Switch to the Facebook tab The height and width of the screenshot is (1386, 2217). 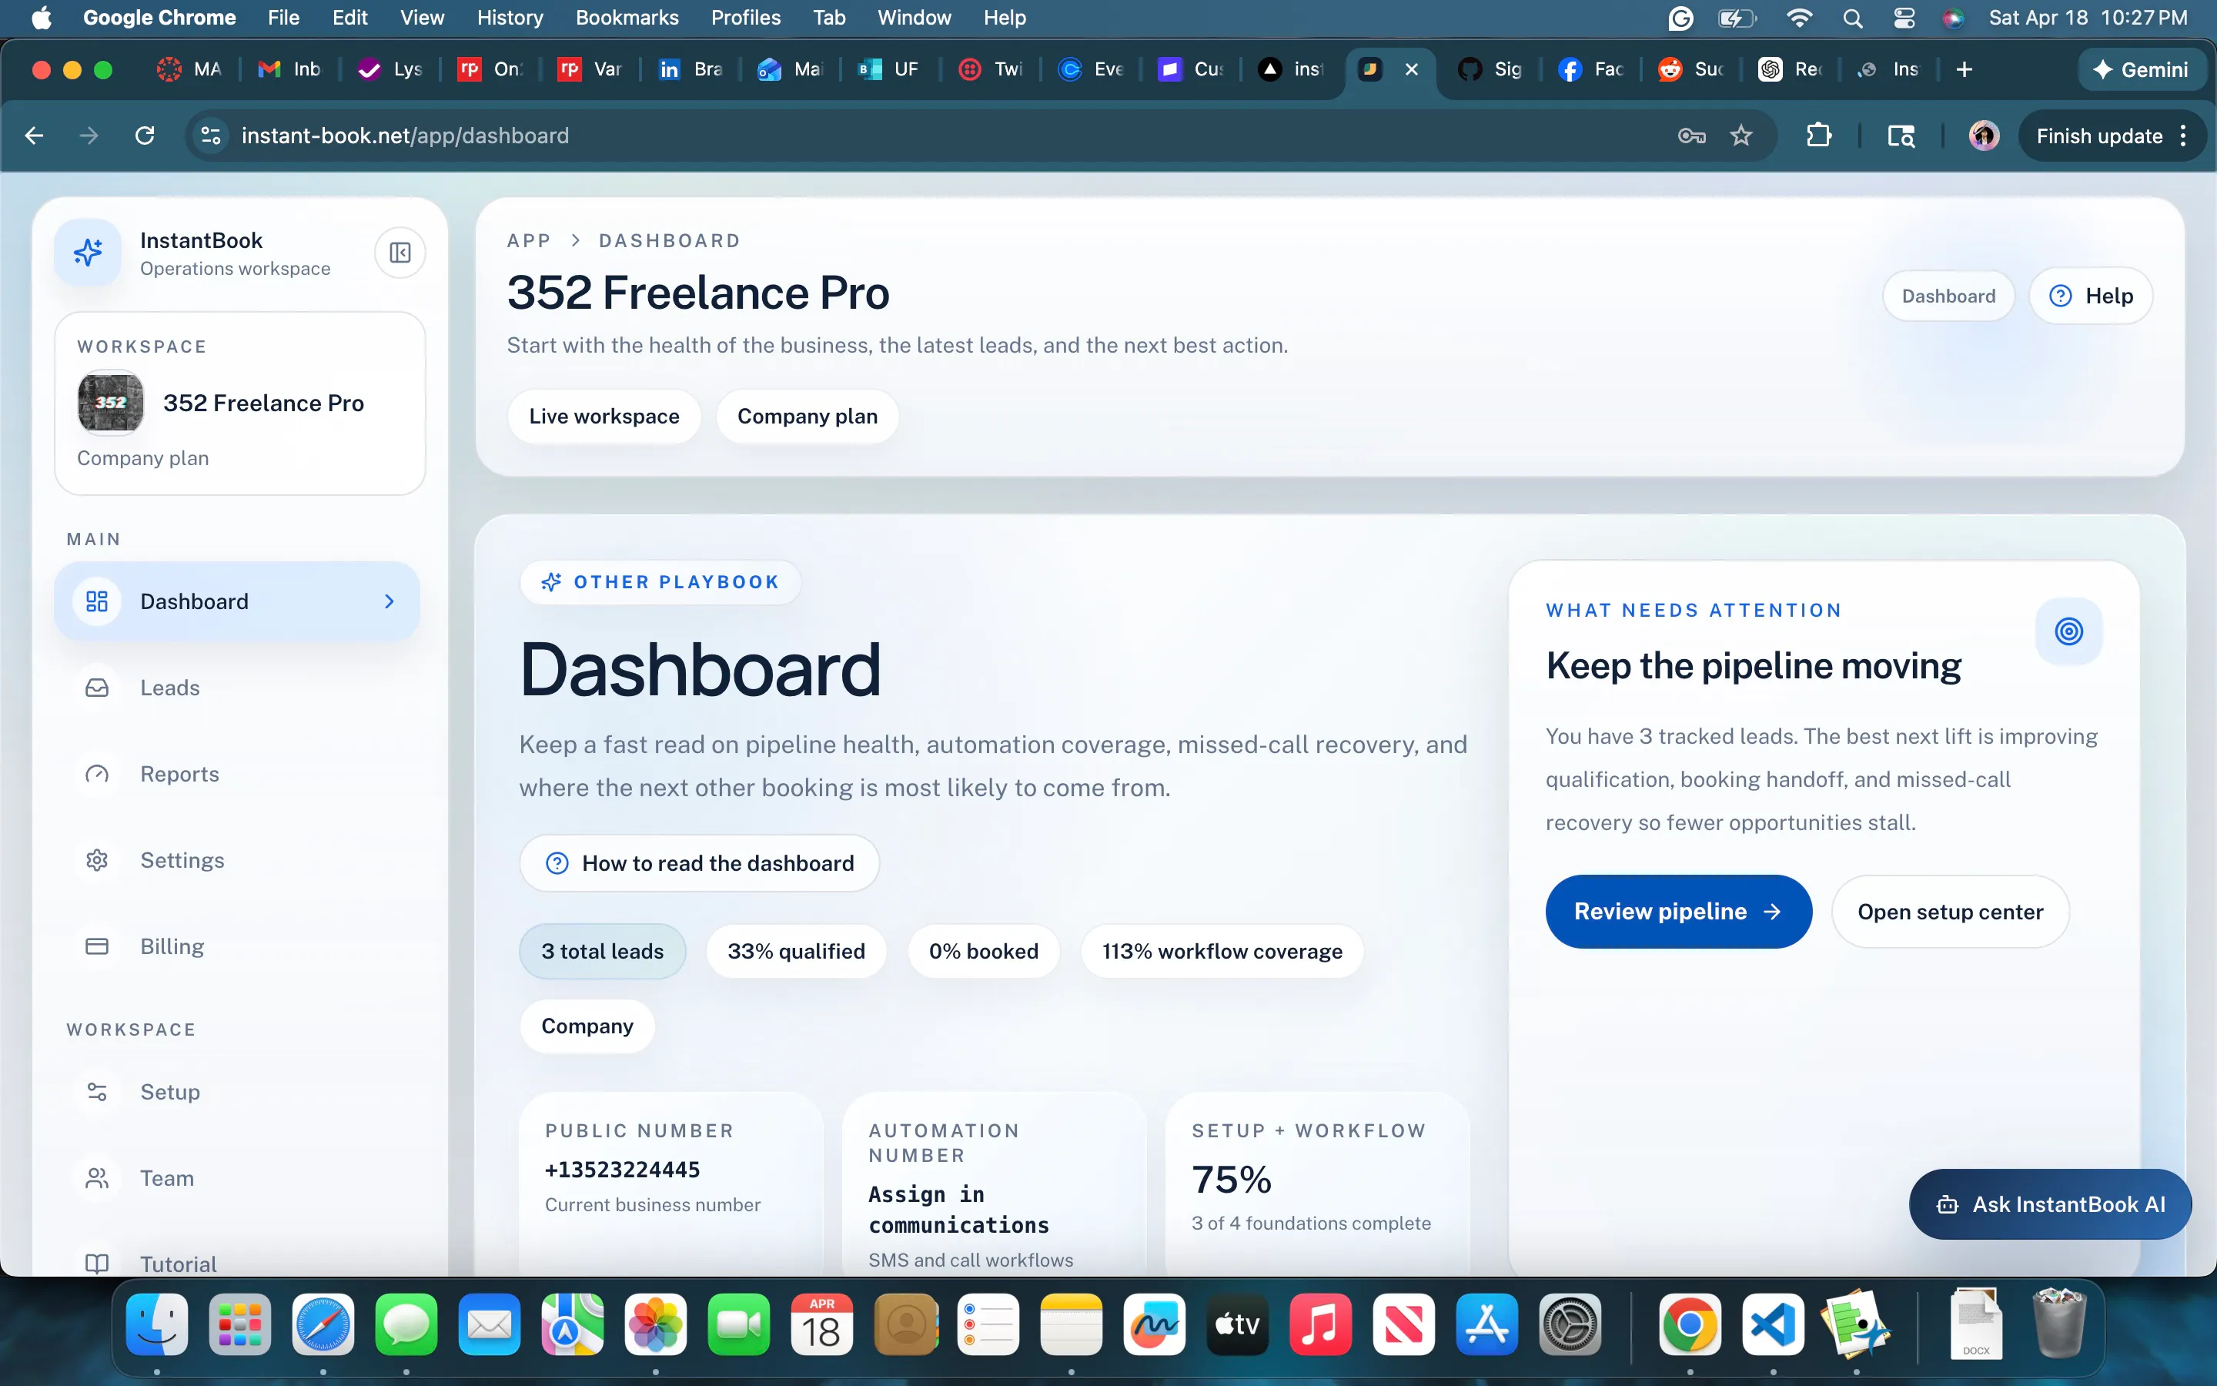(x=1591, y=69)
